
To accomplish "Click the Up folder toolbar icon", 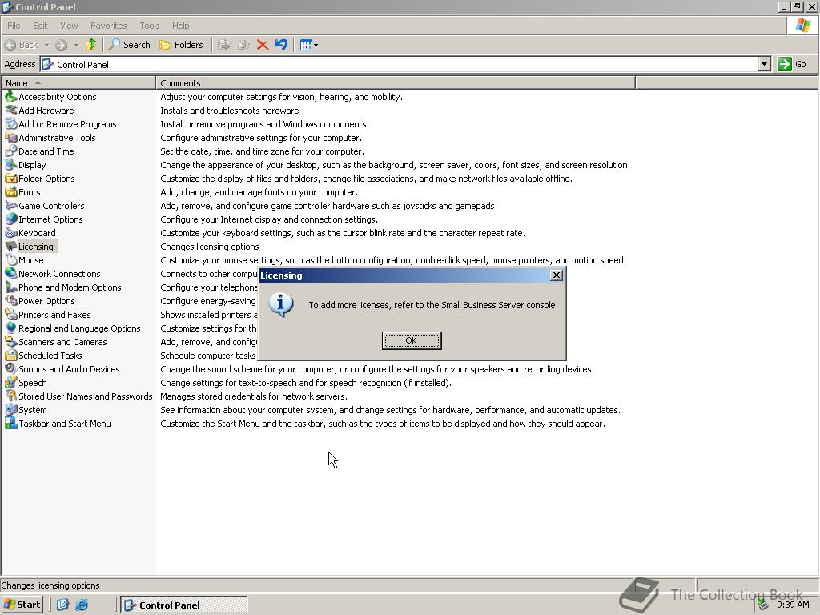I will pos(91,45).
